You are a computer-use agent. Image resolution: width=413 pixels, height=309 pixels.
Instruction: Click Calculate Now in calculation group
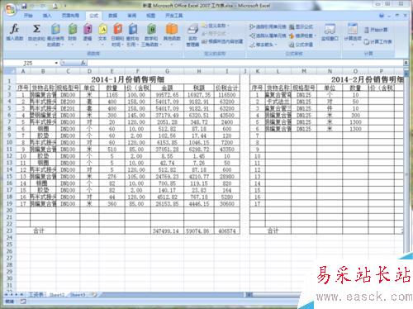[x=376, y=30]
